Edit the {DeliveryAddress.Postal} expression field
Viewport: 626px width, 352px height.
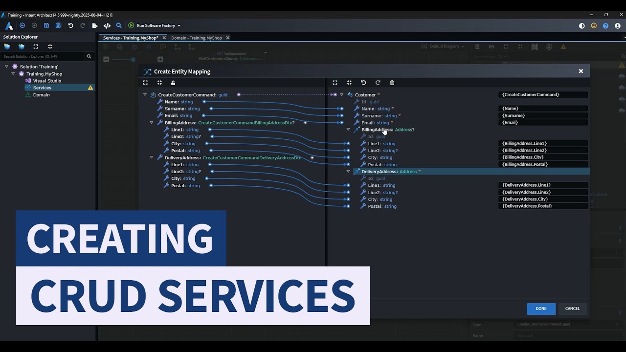click(543, 206)
